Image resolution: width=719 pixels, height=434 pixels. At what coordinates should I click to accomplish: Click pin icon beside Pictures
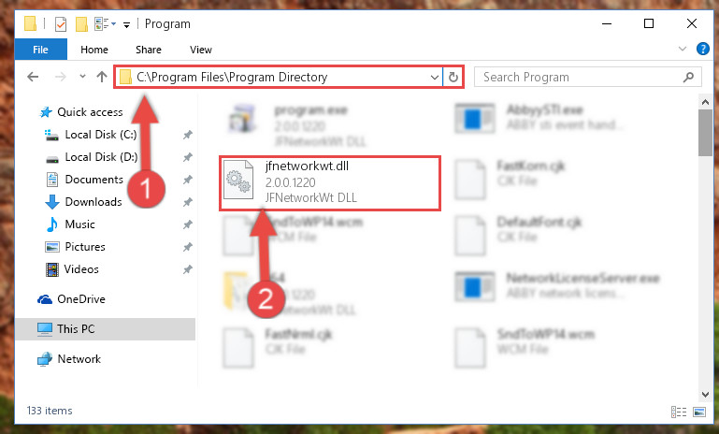[188, 247]
